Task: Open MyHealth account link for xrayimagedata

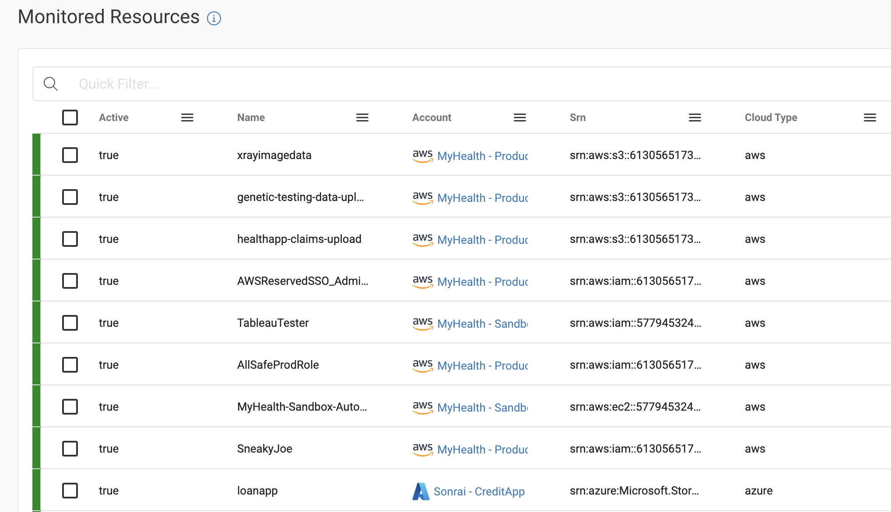Action: pyautogui.click(x=483, y=156)
